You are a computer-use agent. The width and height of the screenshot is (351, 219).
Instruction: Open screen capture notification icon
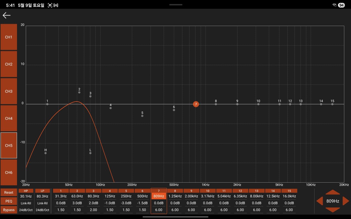point(50,5)
